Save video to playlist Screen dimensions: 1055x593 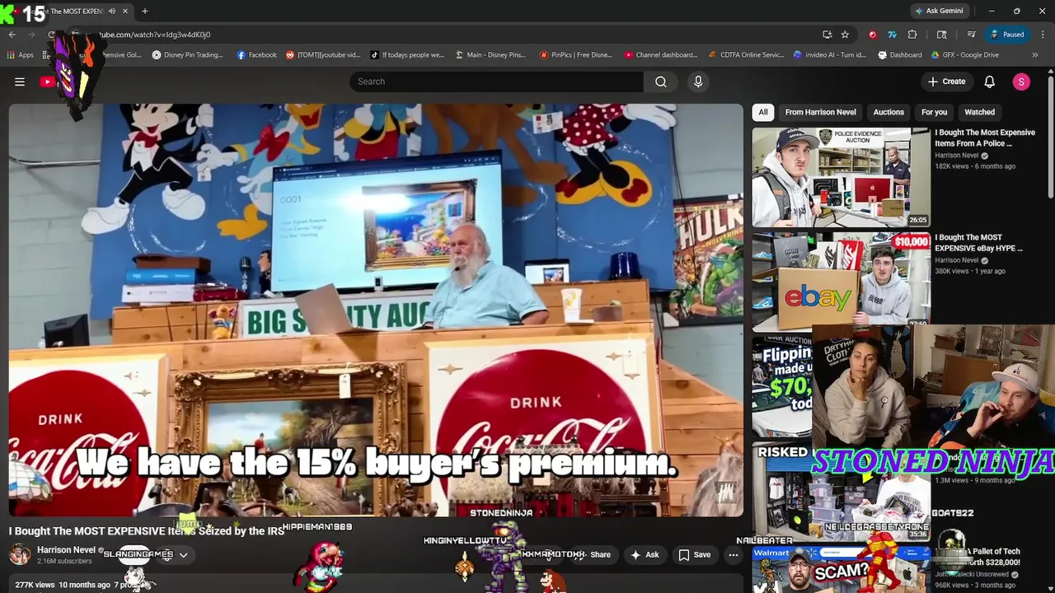click(694, 555)
